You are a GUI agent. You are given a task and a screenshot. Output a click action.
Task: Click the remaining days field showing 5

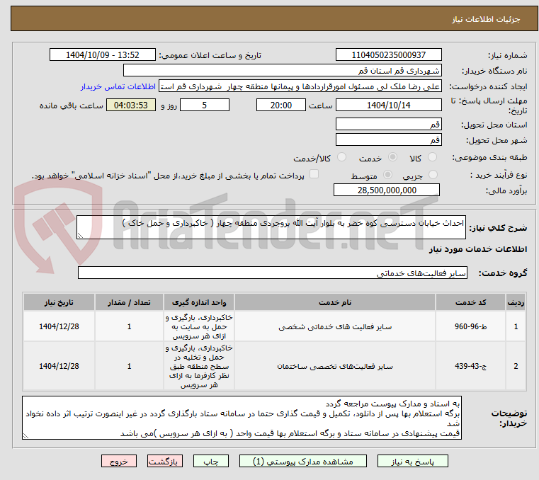click(205, 105)
